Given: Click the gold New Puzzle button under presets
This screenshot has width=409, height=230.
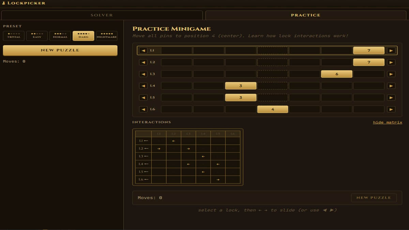Looking at the screenshot, I should click(60, 50).
